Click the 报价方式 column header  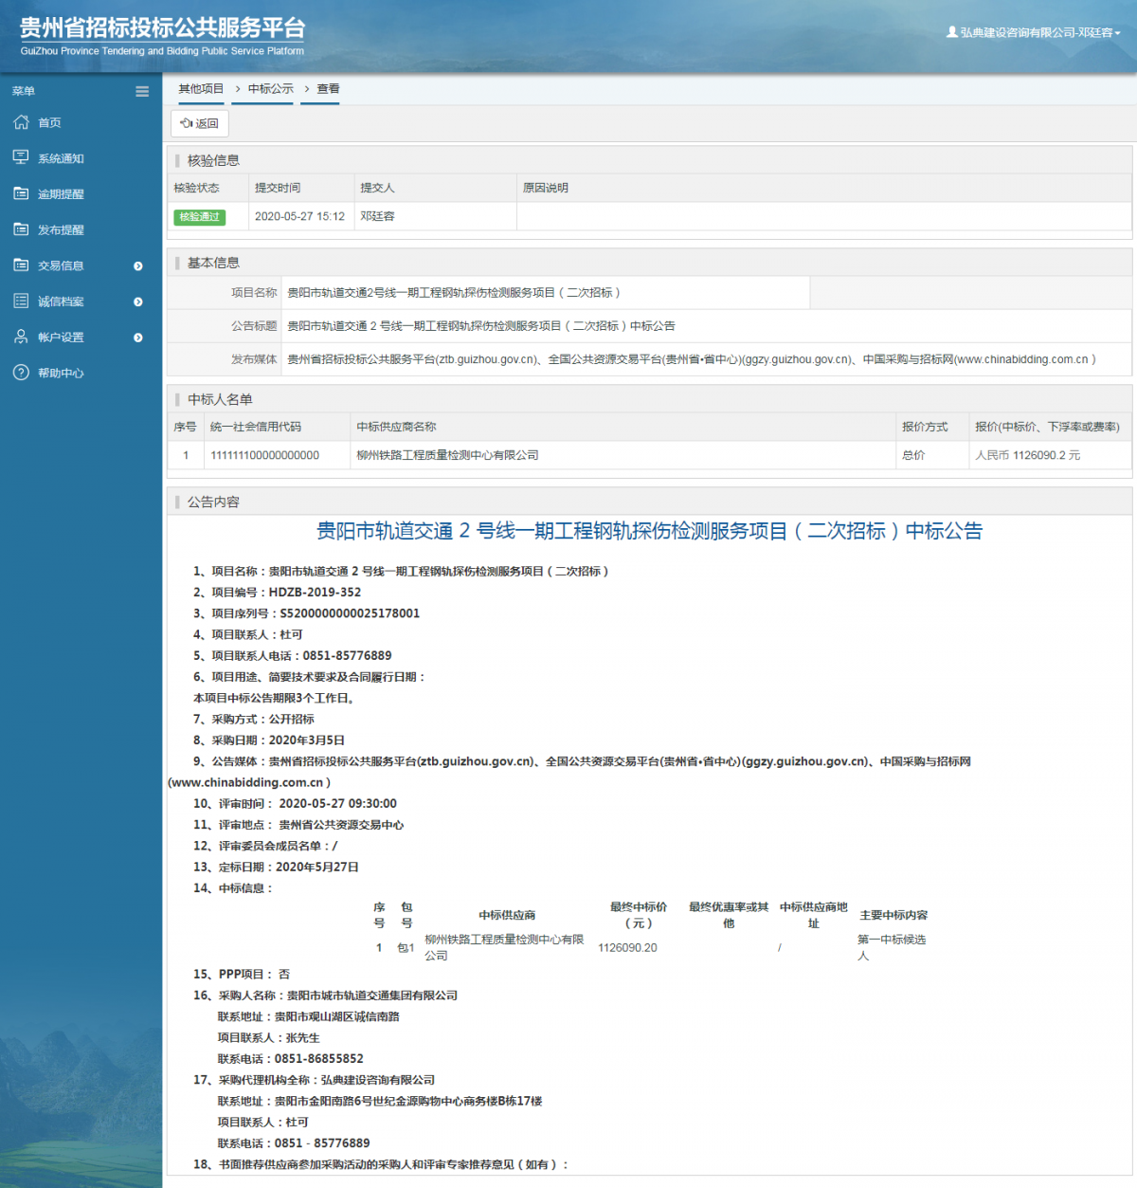point(925,427)
